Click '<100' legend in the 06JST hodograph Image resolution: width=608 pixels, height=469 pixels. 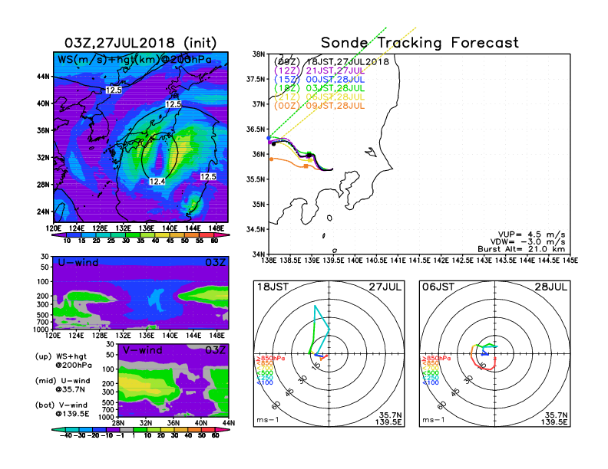point(431,382)
